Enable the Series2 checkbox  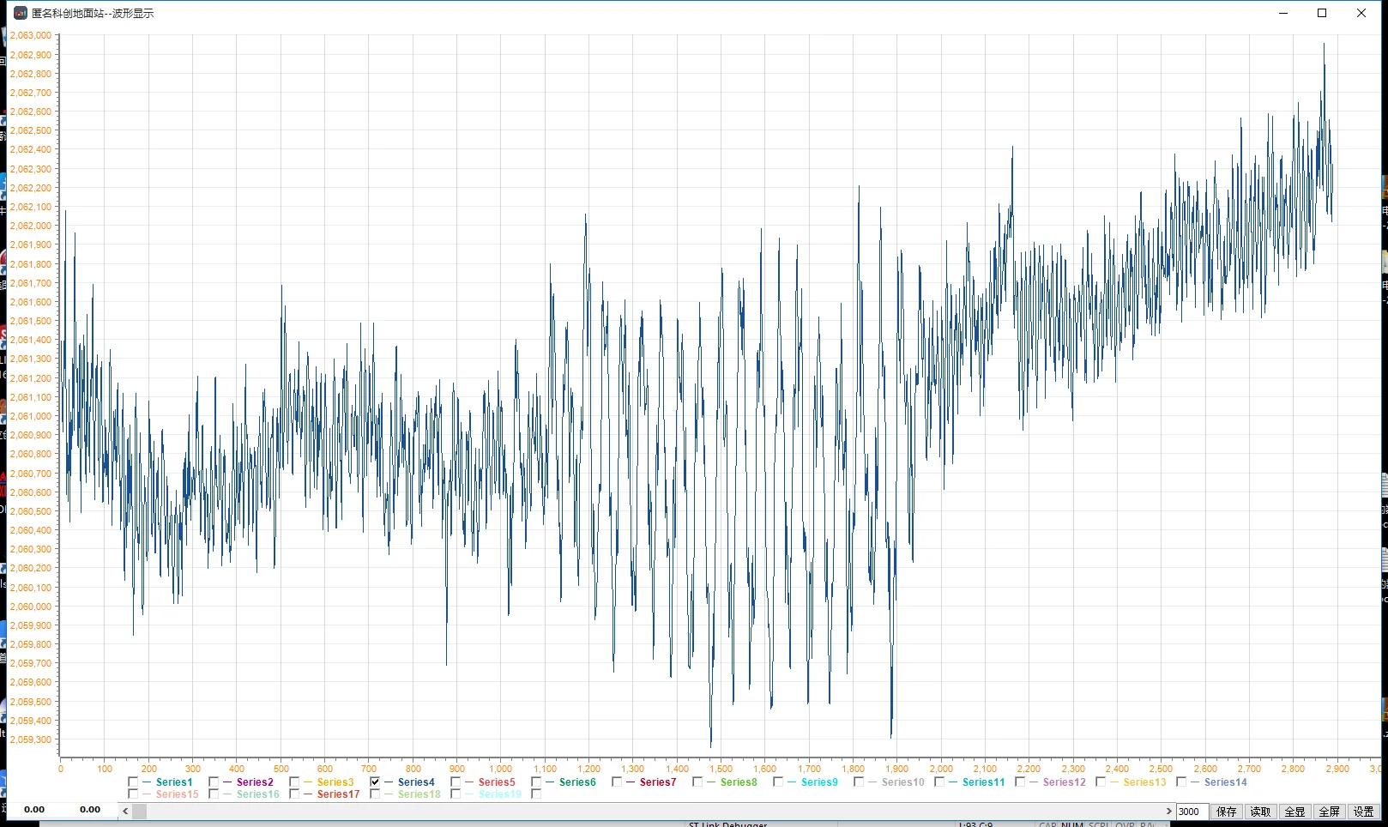(x=214, y=782)
